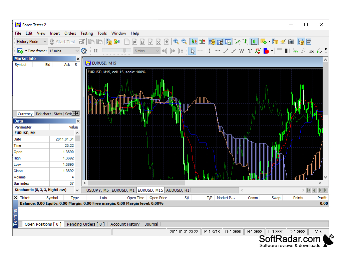This screenshot has height=256, width=342.
Task: Jump to the first chart tab arrow
Action: [x=309, y=190]
